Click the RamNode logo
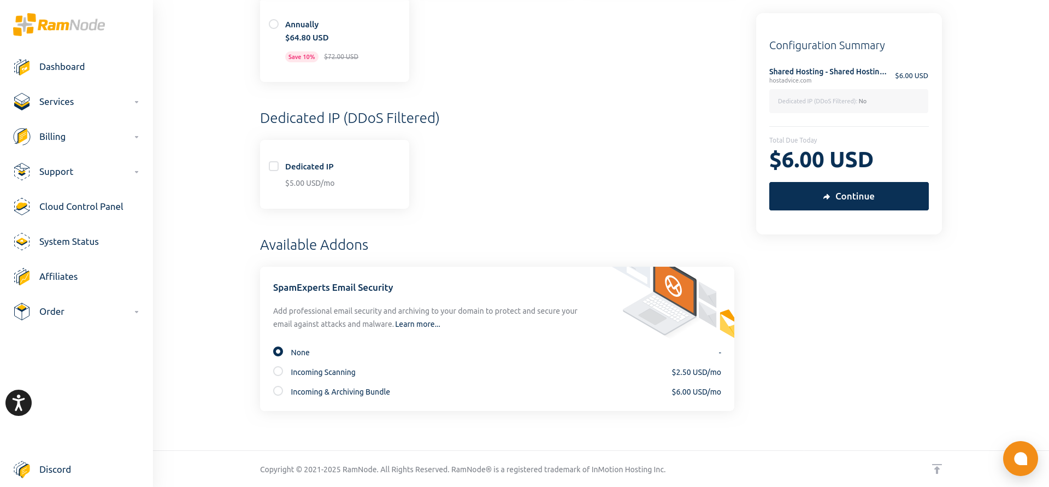1049x487 pixels. [59, 25]
